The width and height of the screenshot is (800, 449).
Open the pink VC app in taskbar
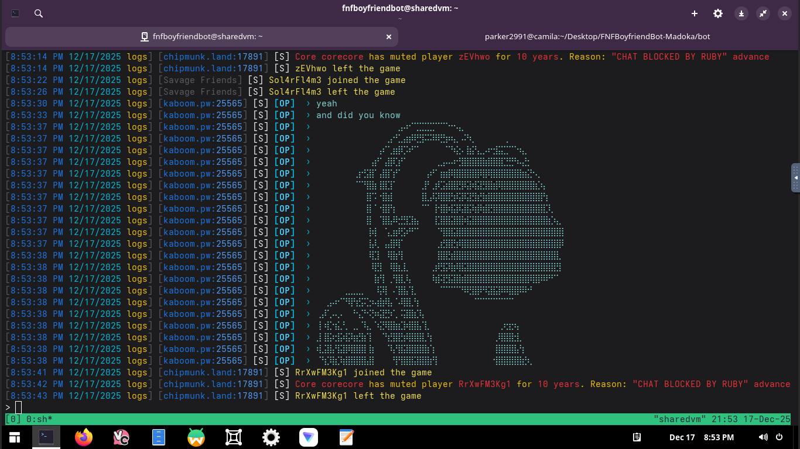121,437
